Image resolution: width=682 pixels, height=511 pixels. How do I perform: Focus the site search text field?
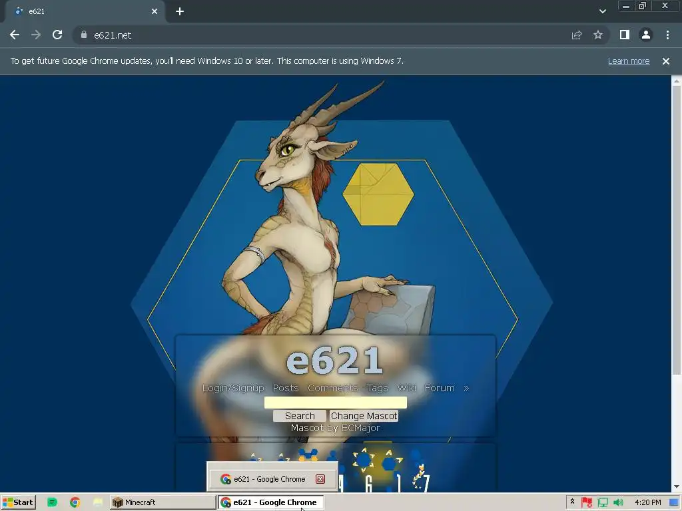click(x=336, y=403)
